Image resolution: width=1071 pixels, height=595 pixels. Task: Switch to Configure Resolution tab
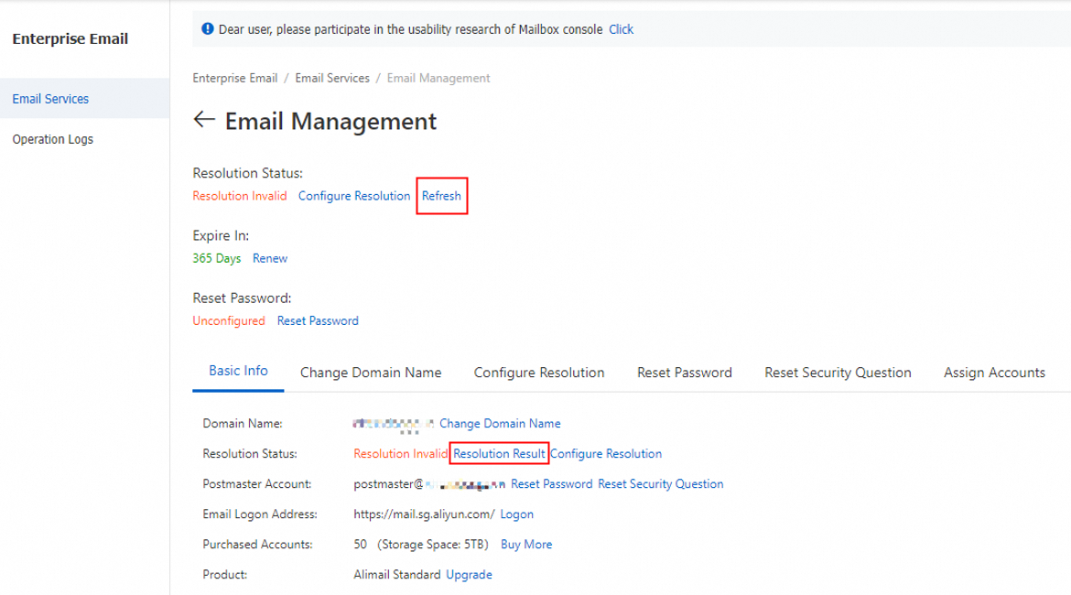(x=539, y=373)
